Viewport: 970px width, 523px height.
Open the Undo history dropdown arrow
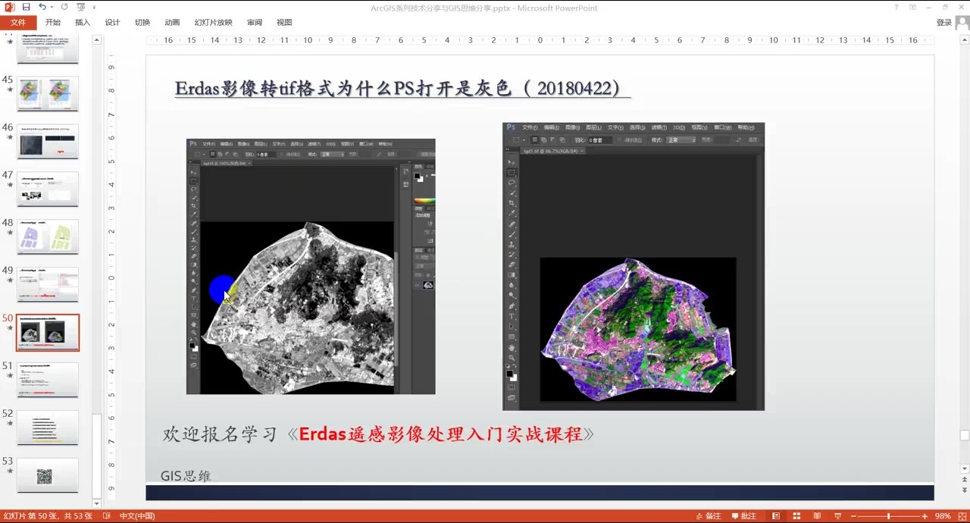pyautogui.click(x=52, y=7)
